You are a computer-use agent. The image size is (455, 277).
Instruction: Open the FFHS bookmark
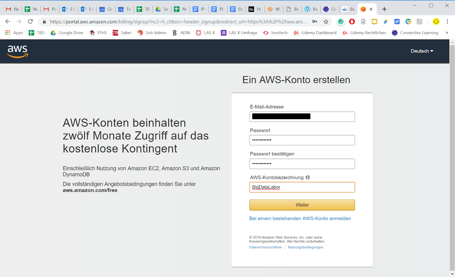(98, 33)
